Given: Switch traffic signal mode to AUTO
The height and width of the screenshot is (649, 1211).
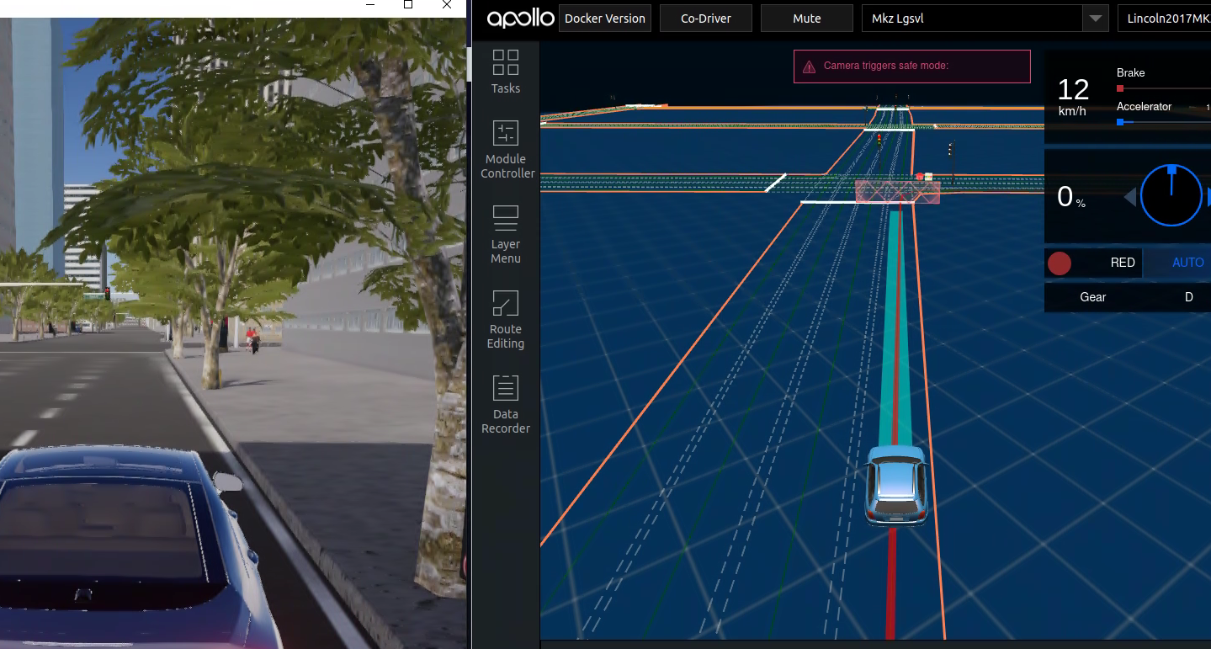Looking at the screenshot, I should [1187, 263].
